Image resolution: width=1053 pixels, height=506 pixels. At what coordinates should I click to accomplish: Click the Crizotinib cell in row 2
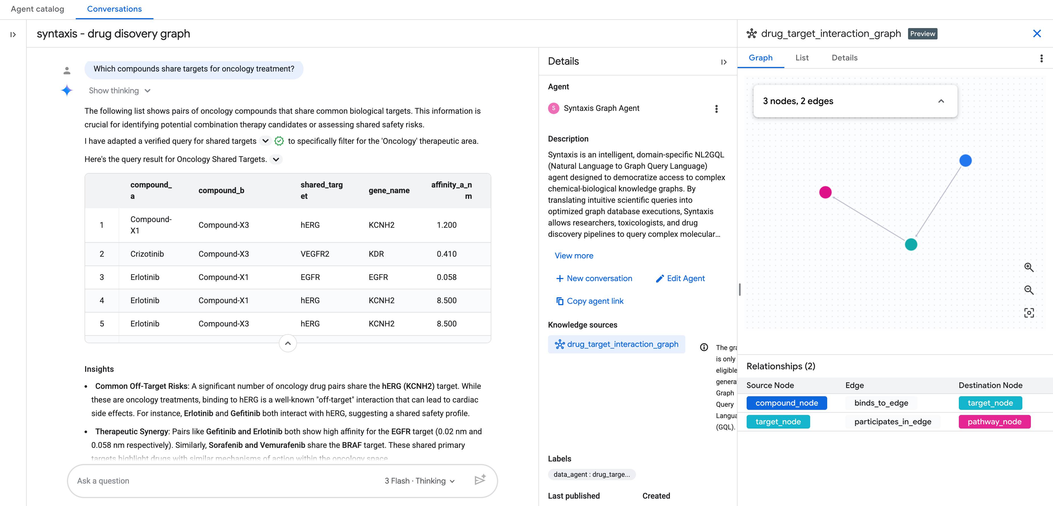point(147,254)
